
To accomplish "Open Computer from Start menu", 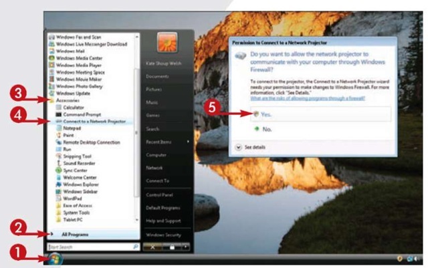I will pyautogui.click(x=156, y=155).
